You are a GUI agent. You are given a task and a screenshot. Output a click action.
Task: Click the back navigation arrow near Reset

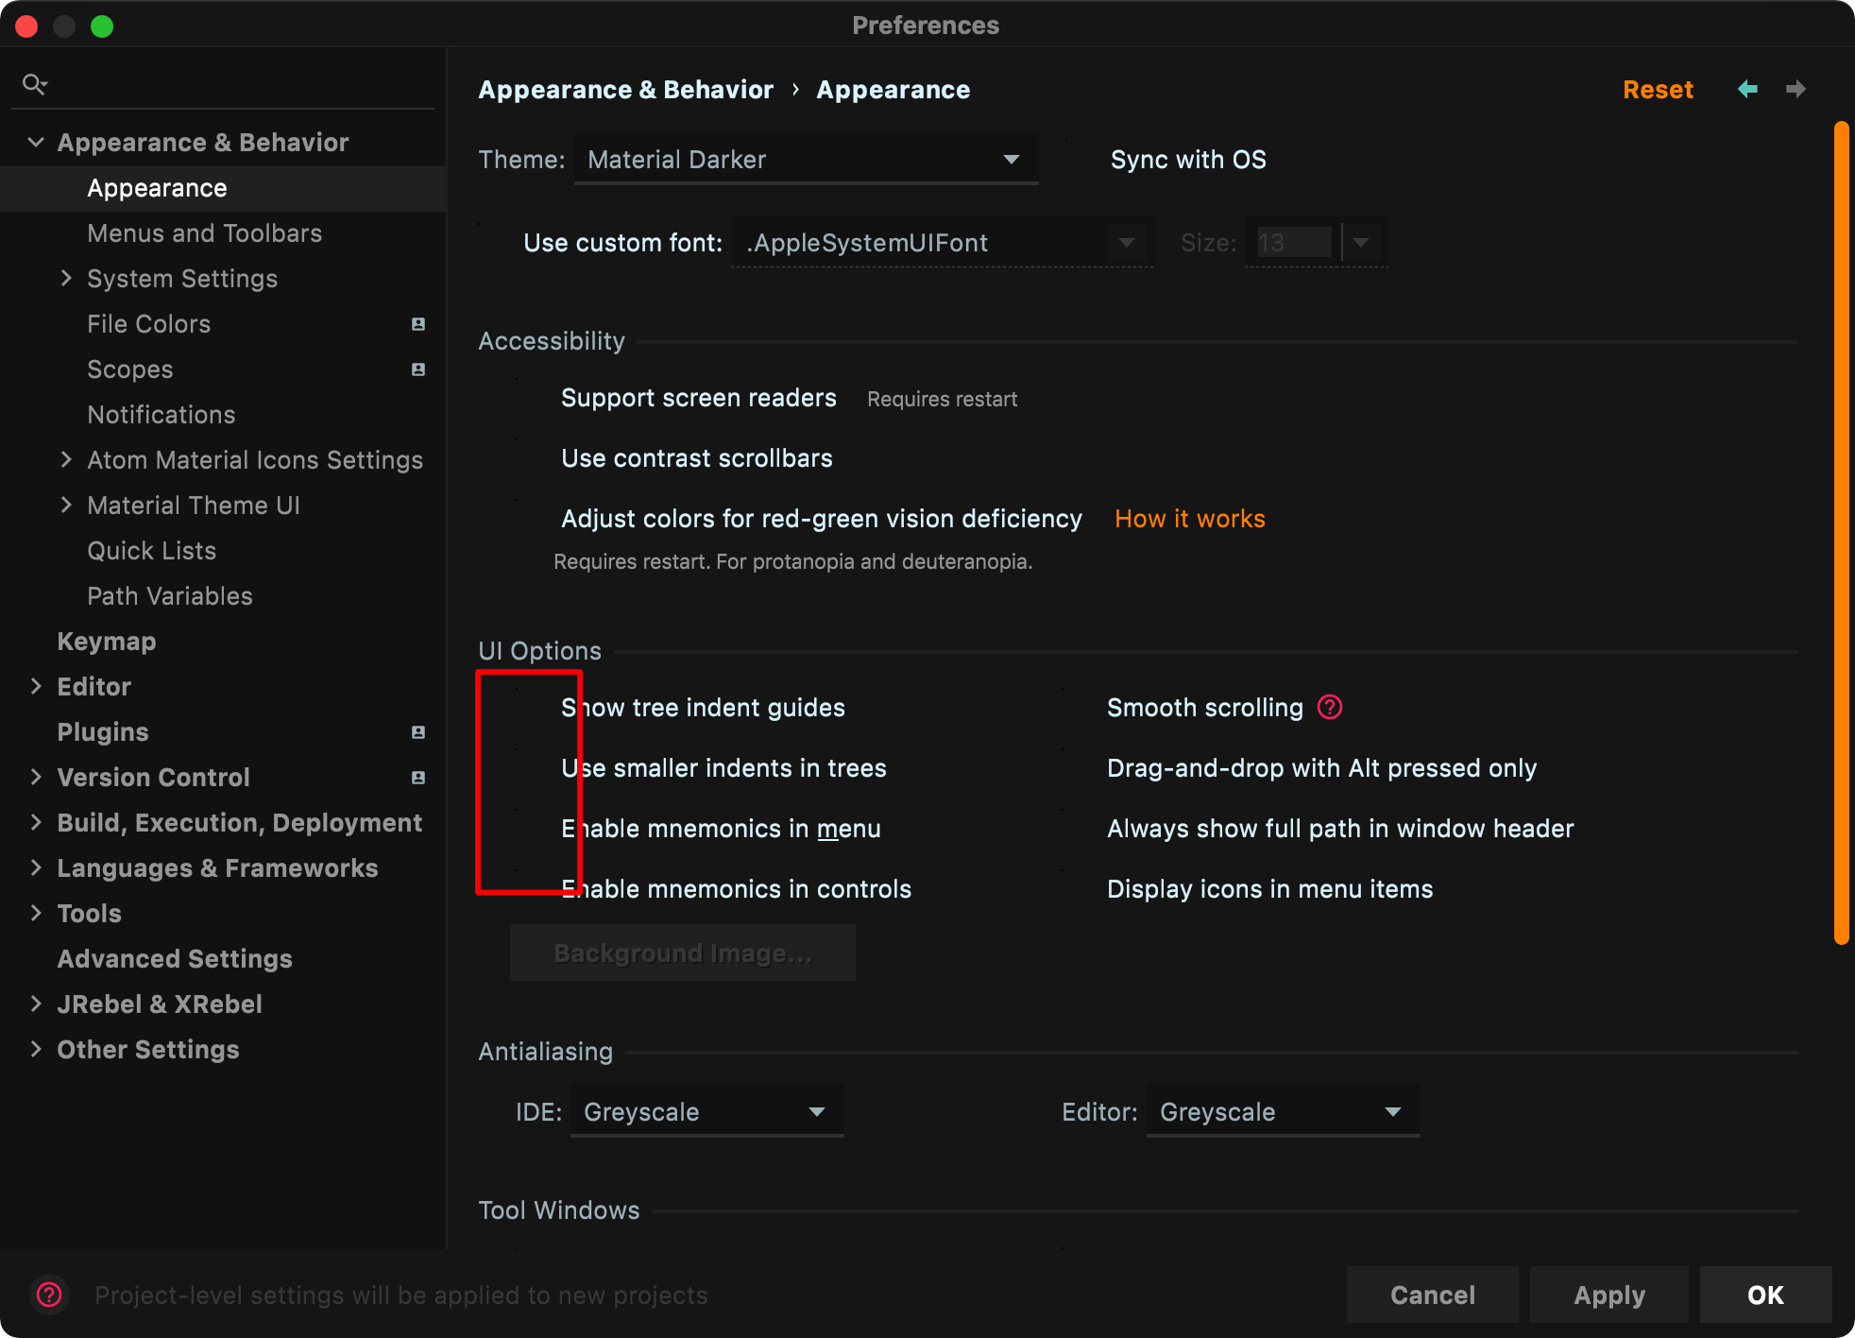(1747, 89)
